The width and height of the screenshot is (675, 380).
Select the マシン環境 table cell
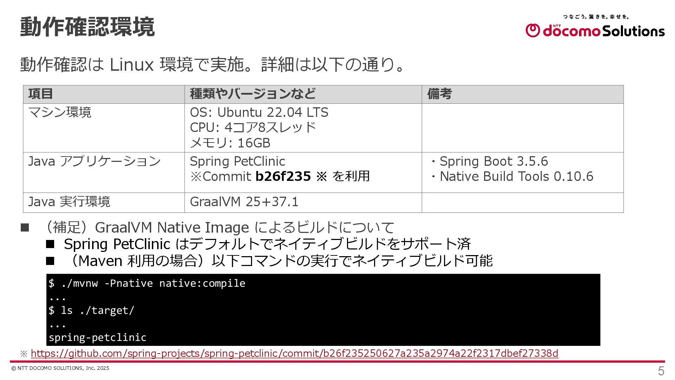(60, 112)
